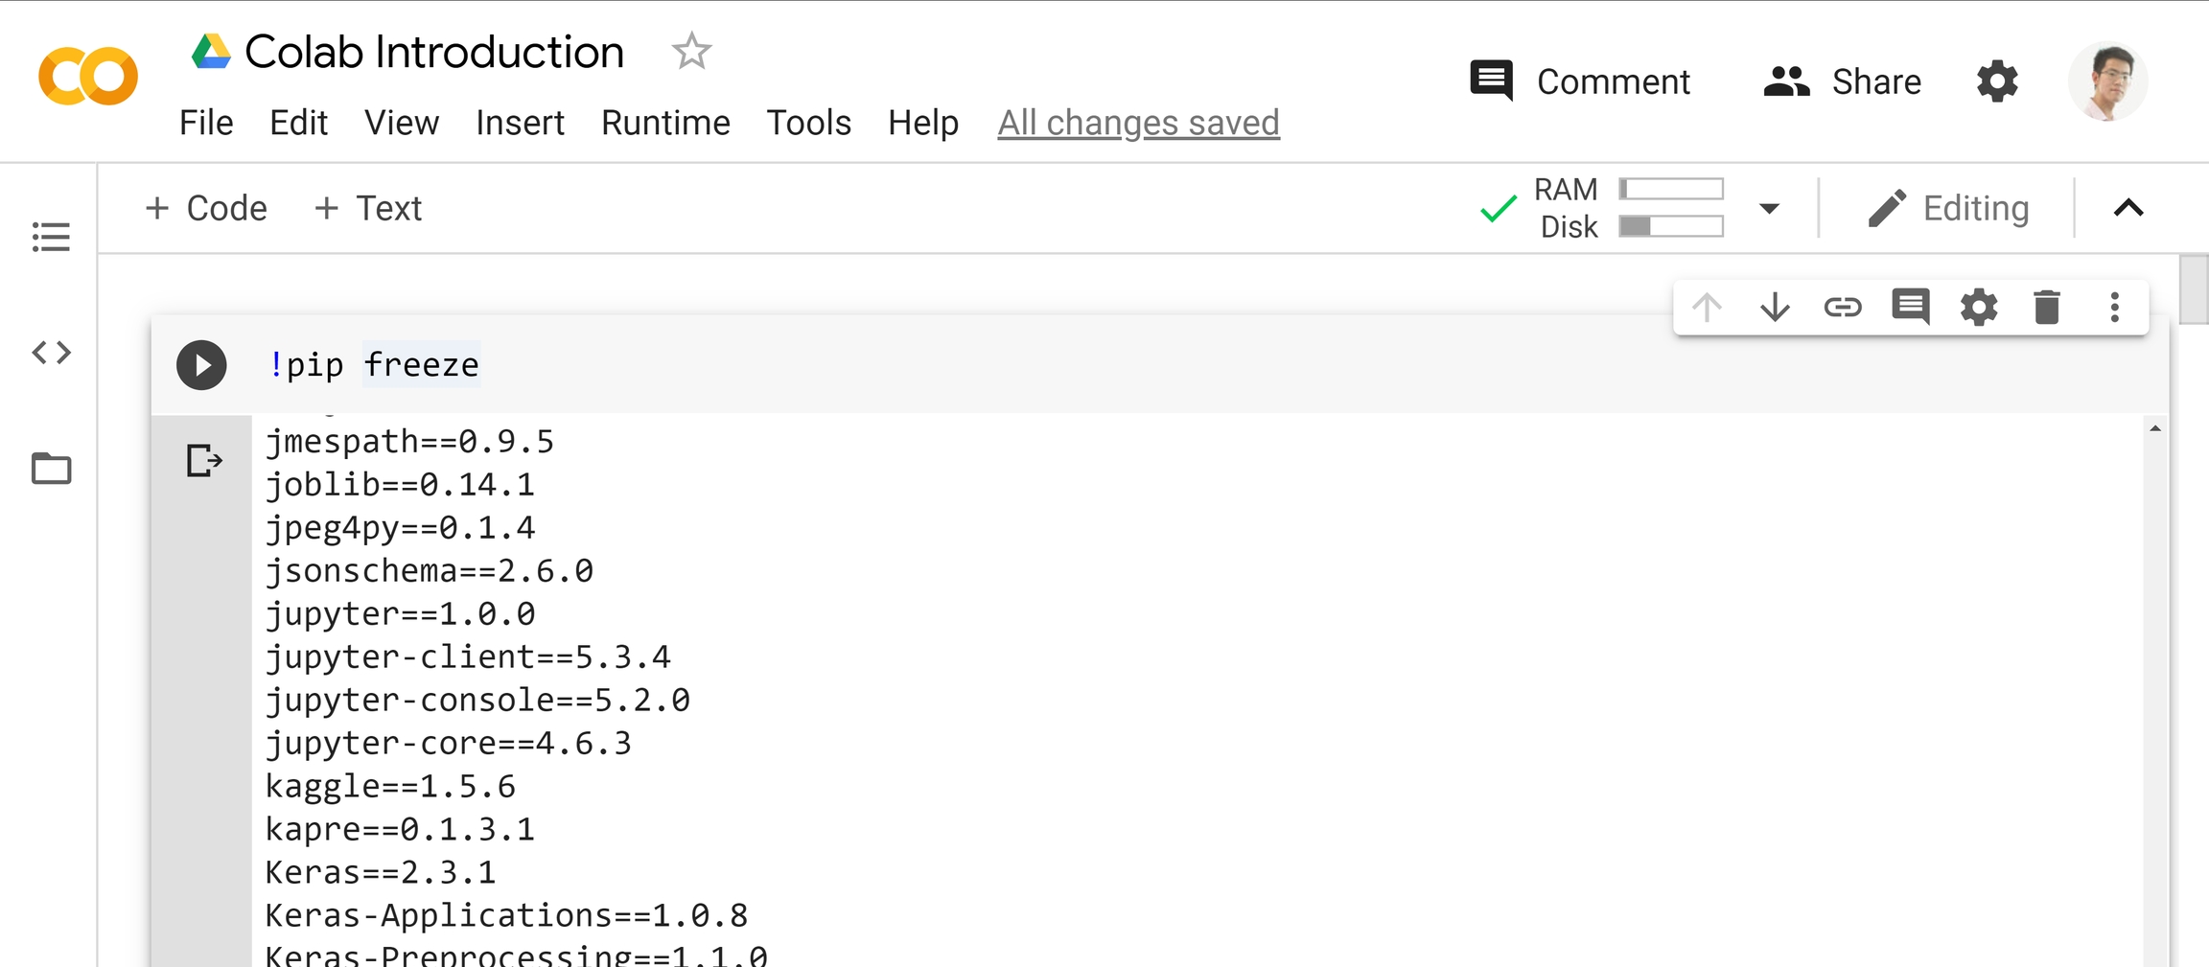This screenshot has height=967, width=2209.
Task: Open the table of contents sidebar icon
Action: click(51, 237)
